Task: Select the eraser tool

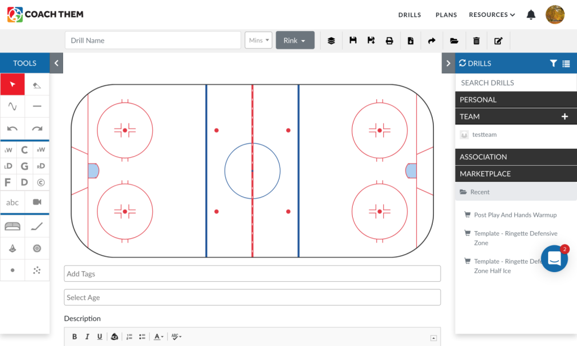Action: [37, 85]
